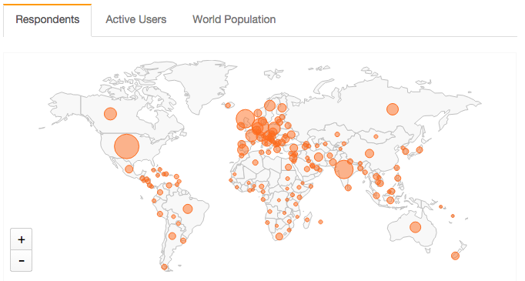This screenshot has width=525, height=281.
Task: Click the New Zealand bubble
Action: pyautogui.click(x=455, y=256)
